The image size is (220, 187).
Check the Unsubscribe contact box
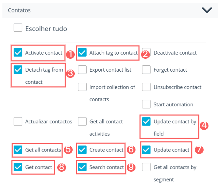147,87
